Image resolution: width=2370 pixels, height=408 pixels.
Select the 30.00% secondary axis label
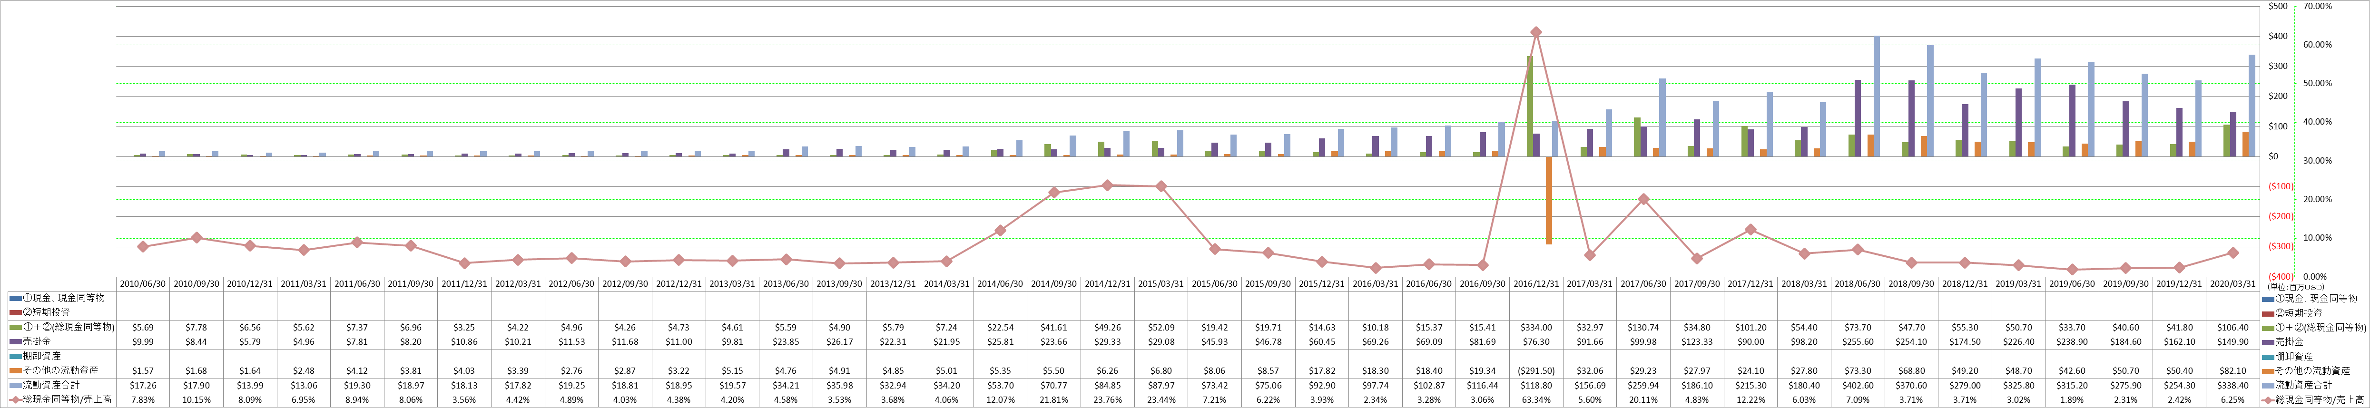coord(2317,161)
